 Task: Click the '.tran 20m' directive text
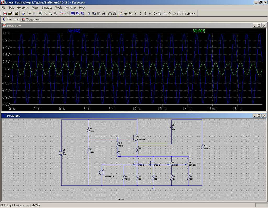[x=121, y=199]
